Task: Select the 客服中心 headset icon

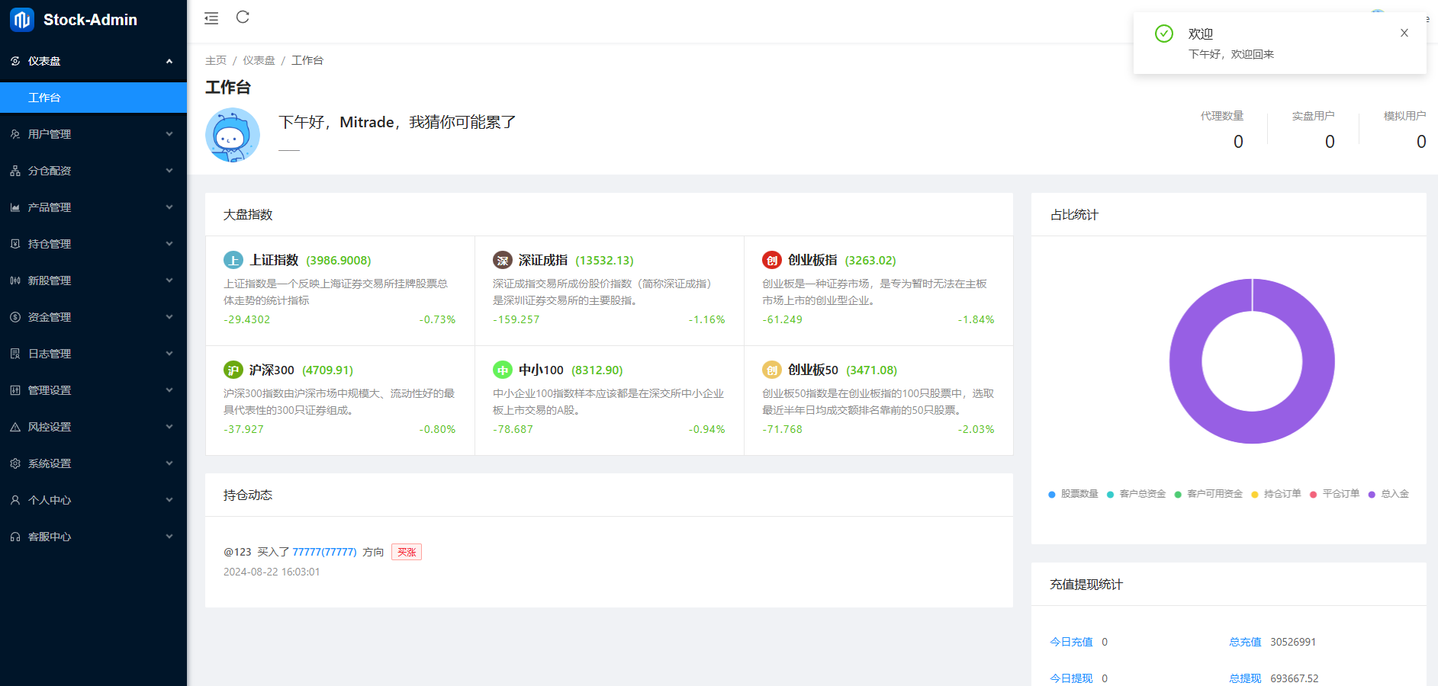Action: 14,536
